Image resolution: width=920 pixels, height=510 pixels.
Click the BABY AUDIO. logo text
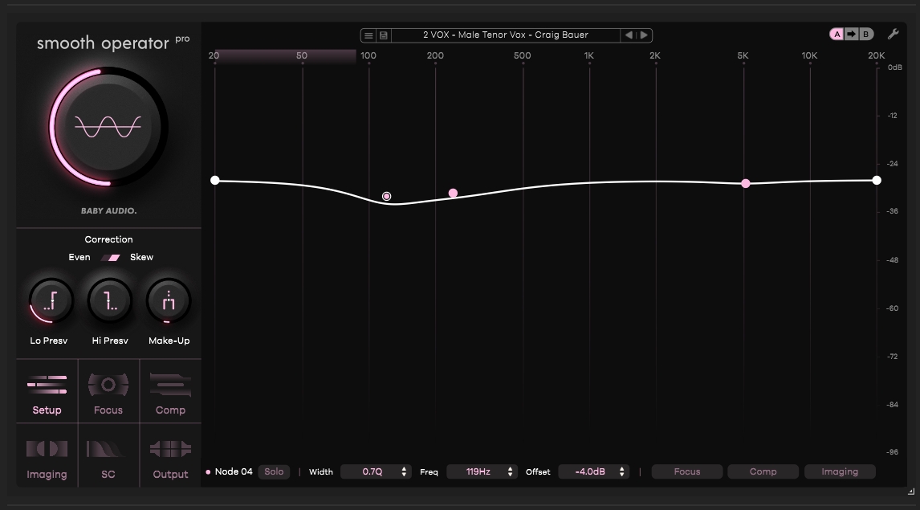pos(108,210)
